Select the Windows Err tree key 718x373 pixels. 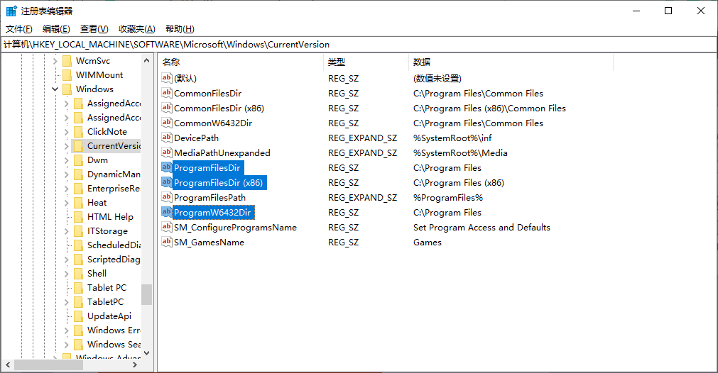pyautogui.click(x=113, y=330)
